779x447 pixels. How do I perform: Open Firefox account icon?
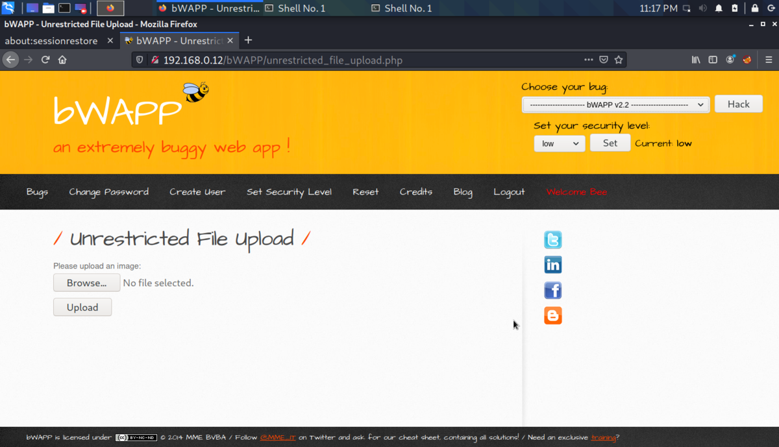click(x=730, y=60)
